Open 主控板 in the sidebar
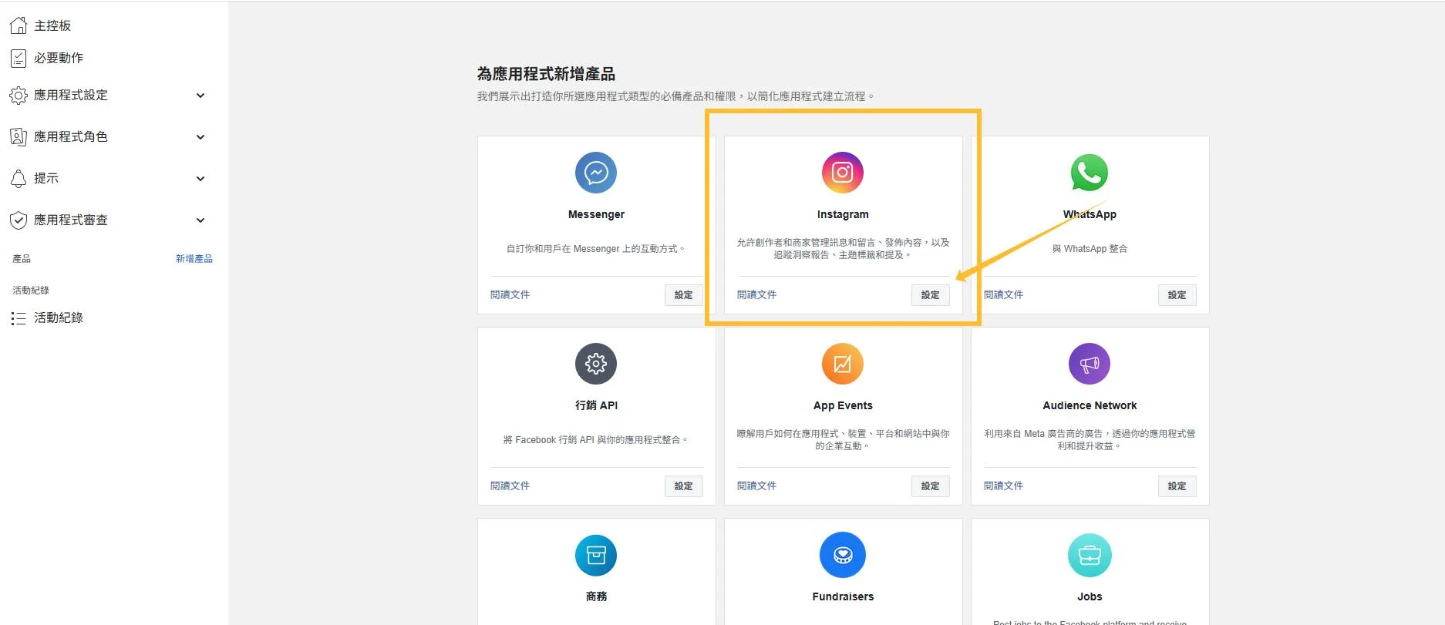 52,25
